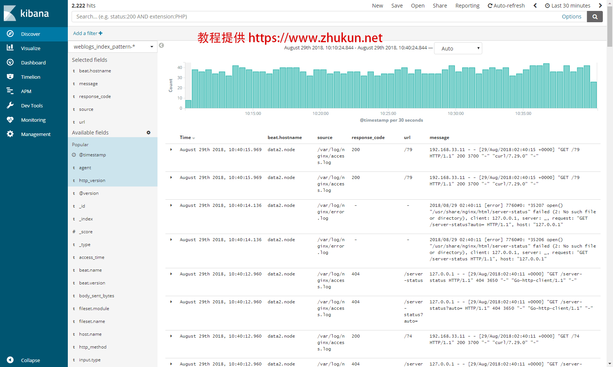Screen dimensions: 613x367
Task: Open the Reporting menu item
Action: point(467,6)
